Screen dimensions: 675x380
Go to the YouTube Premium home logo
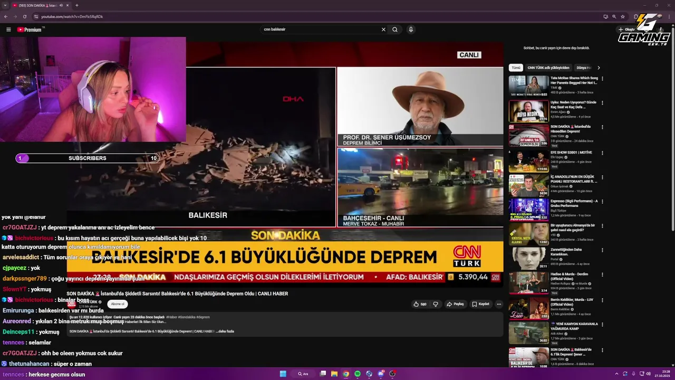click(x=29, y=30)
